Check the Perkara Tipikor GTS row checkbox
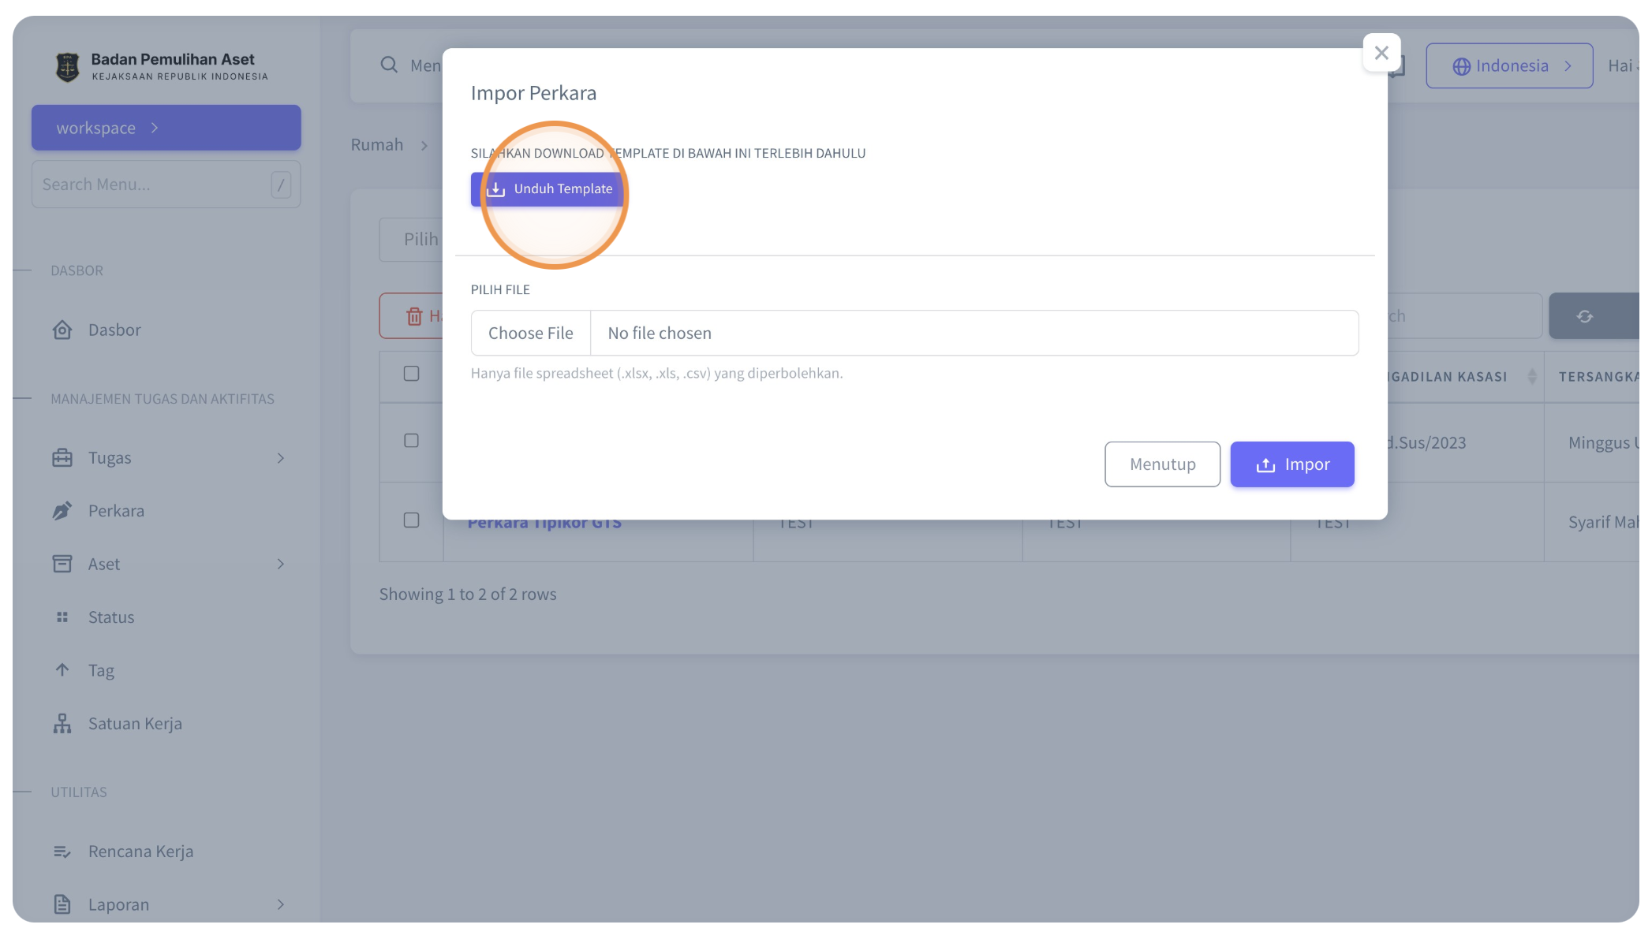Screen dimensions: 1652x943 pyautogui.click(x=411, y=520)
